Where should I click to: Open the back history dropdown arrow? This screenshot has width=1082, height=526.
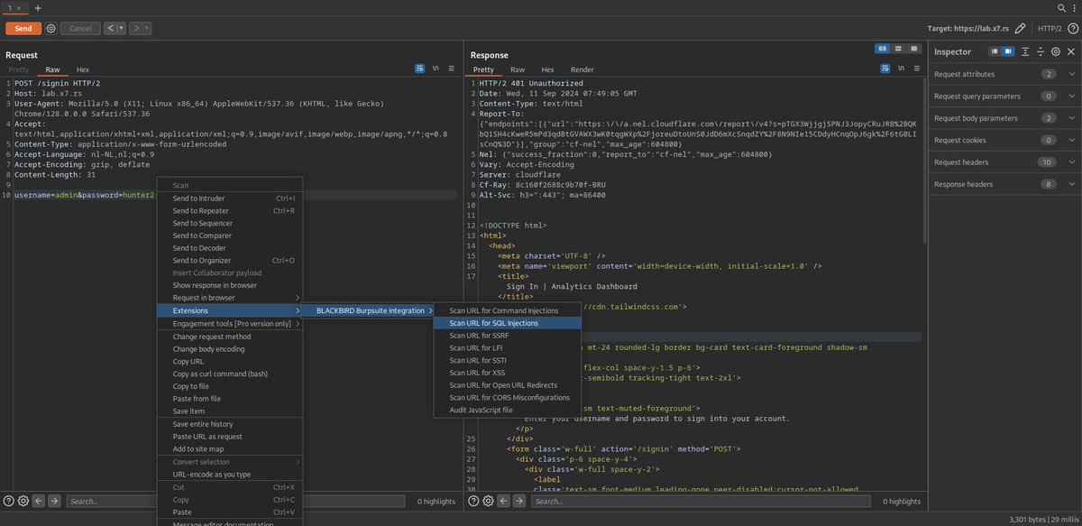pos(122,28)
